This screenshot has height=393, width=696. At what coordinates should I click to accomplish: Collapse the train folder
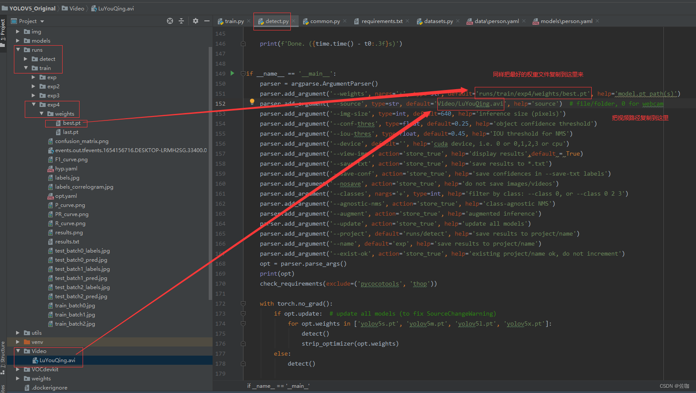26,68
